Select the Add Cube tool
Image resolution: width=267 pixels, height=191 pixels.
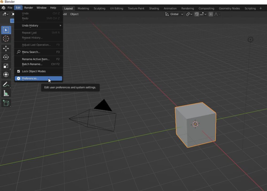6,103
